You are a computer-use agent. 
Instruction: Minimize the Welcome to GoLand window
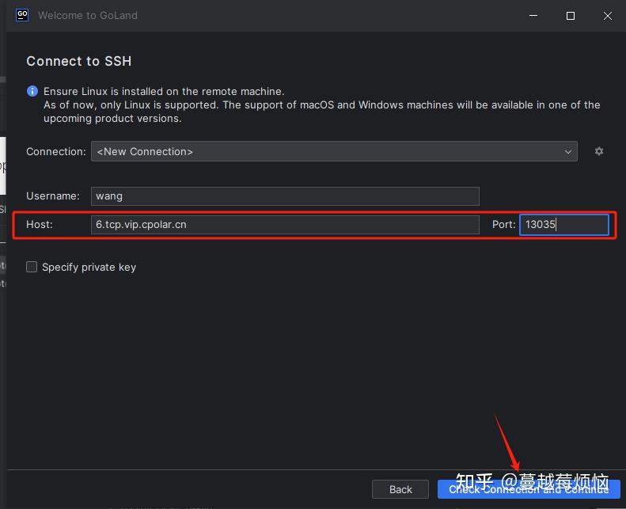pos(533,16)
